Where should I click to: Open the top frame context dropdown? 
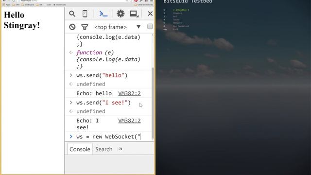[x=118, y=27]
